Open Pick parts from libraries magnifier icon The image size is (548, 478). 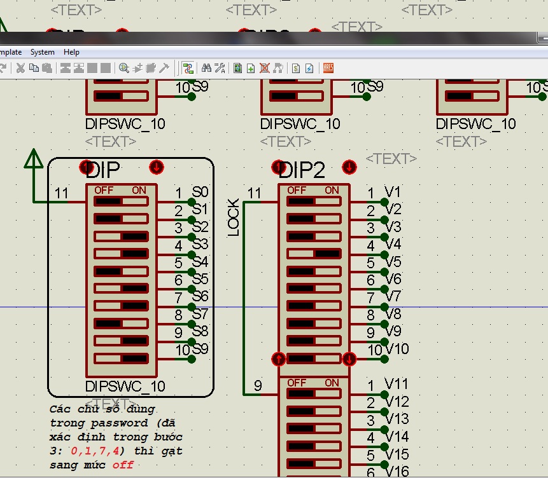click(123, 68)
